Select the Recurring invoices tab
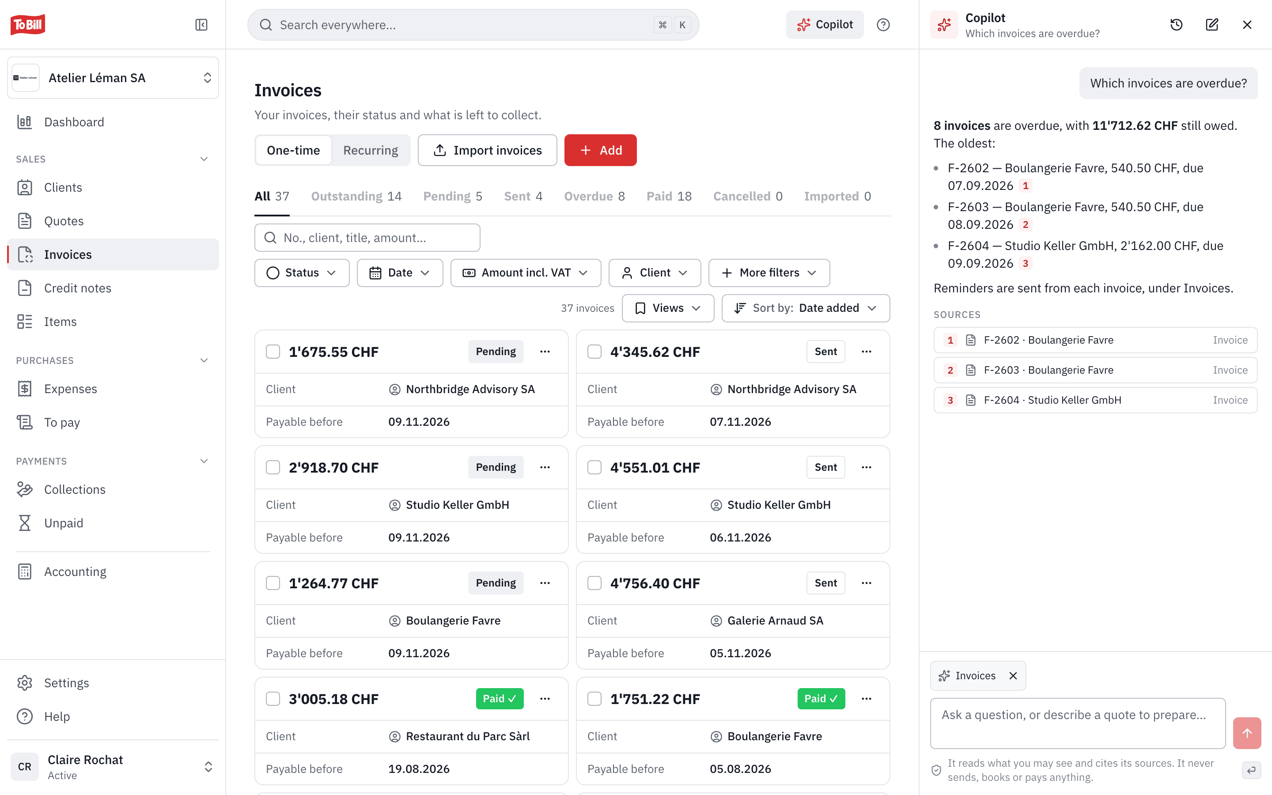The image size is (1272, 795). (x=371, y=150)
